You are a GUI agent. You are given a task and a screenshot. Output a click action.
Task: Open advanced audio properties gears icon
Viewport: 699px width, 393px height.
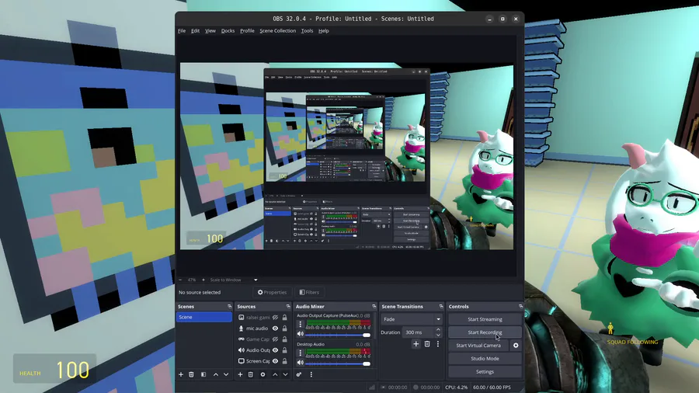(x=299, y=374)
